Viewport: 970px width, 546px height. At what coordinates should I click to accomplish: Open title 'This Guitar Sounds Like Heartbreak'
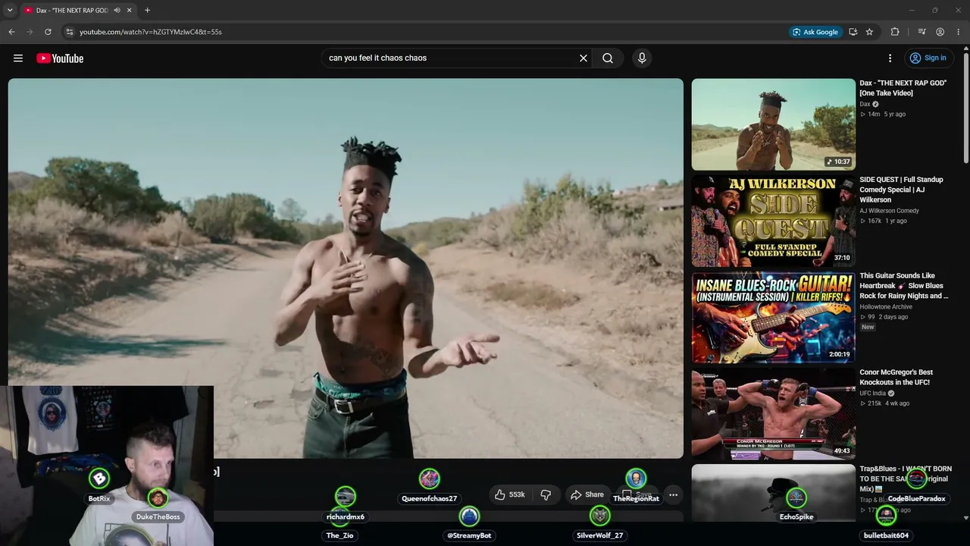pyautogui.click(x=904, y=286)
